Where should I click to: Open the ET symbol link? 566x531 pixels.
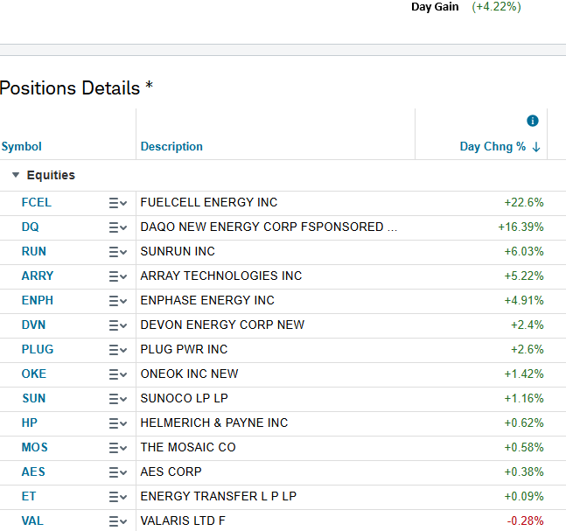click(29, 496)
